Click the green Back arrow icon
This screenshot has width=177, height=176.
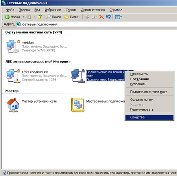point(7,17)
